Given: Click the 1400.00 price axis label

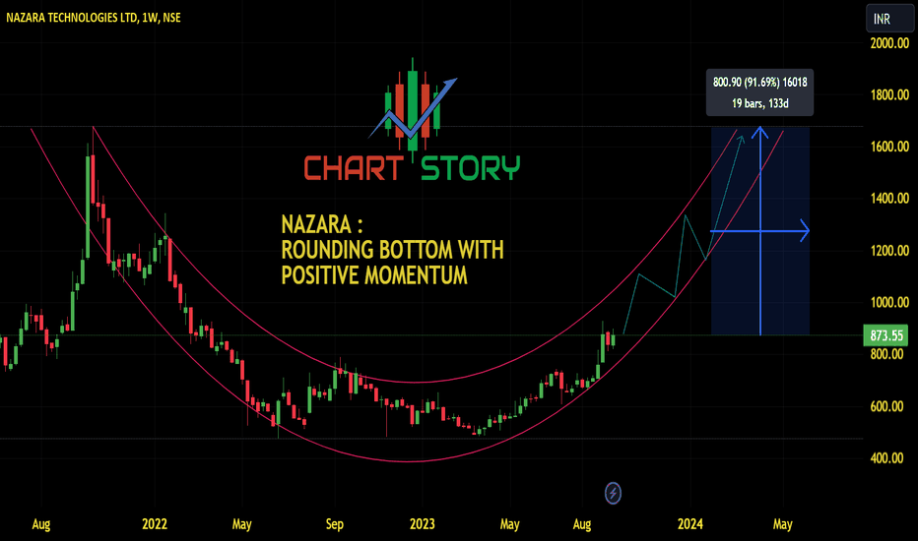Looking at the screenshot, I should 889,199.
